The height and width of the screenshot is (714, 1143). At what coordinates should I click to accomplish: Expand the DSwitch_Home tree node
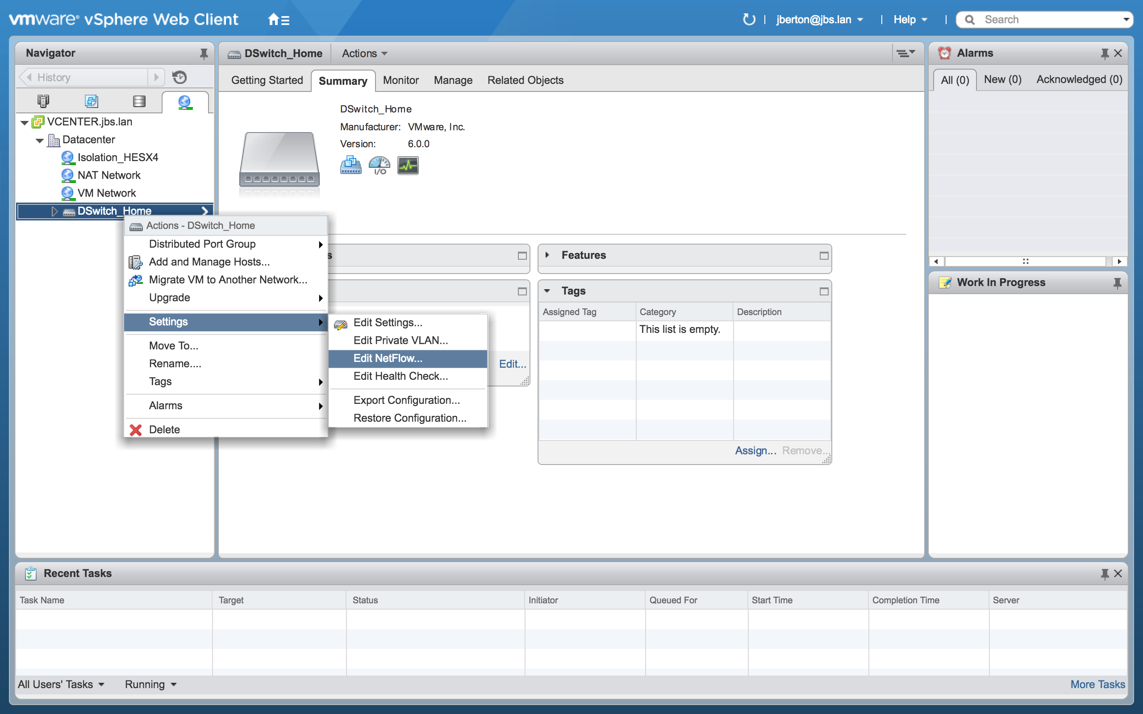coord(54,212)
